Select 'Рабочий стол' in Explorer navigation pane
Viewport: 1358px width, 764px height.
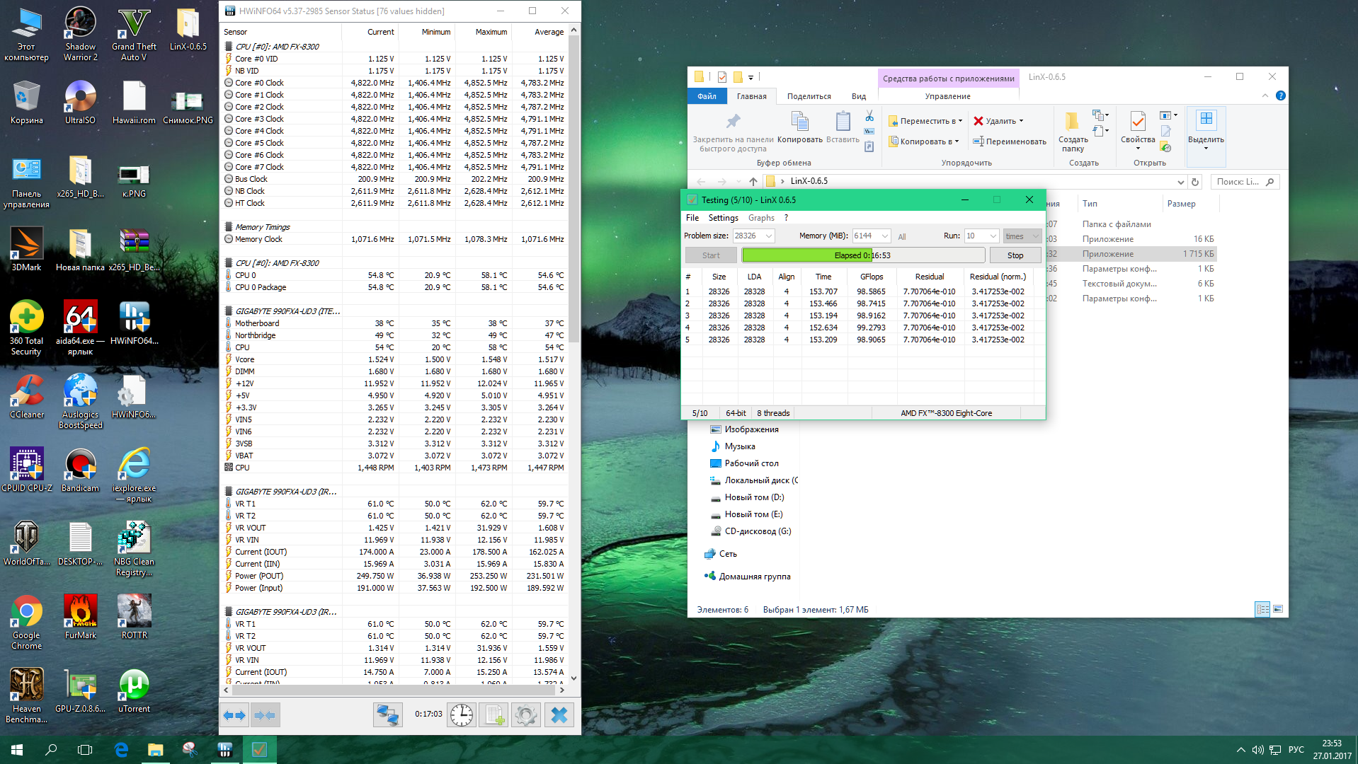pos(751,463)
